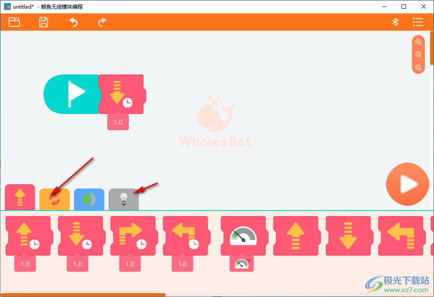Image resolution: width=434 pixels, height=297 pixels.
Task: Edit the 1.0 value under canvas block
Action: coord(118,122)
